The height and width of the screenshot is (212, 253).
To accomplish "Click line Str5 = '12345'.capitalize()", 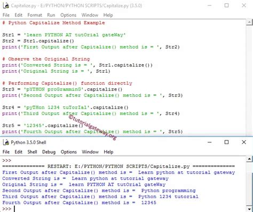I will click(x=43, y=125).
